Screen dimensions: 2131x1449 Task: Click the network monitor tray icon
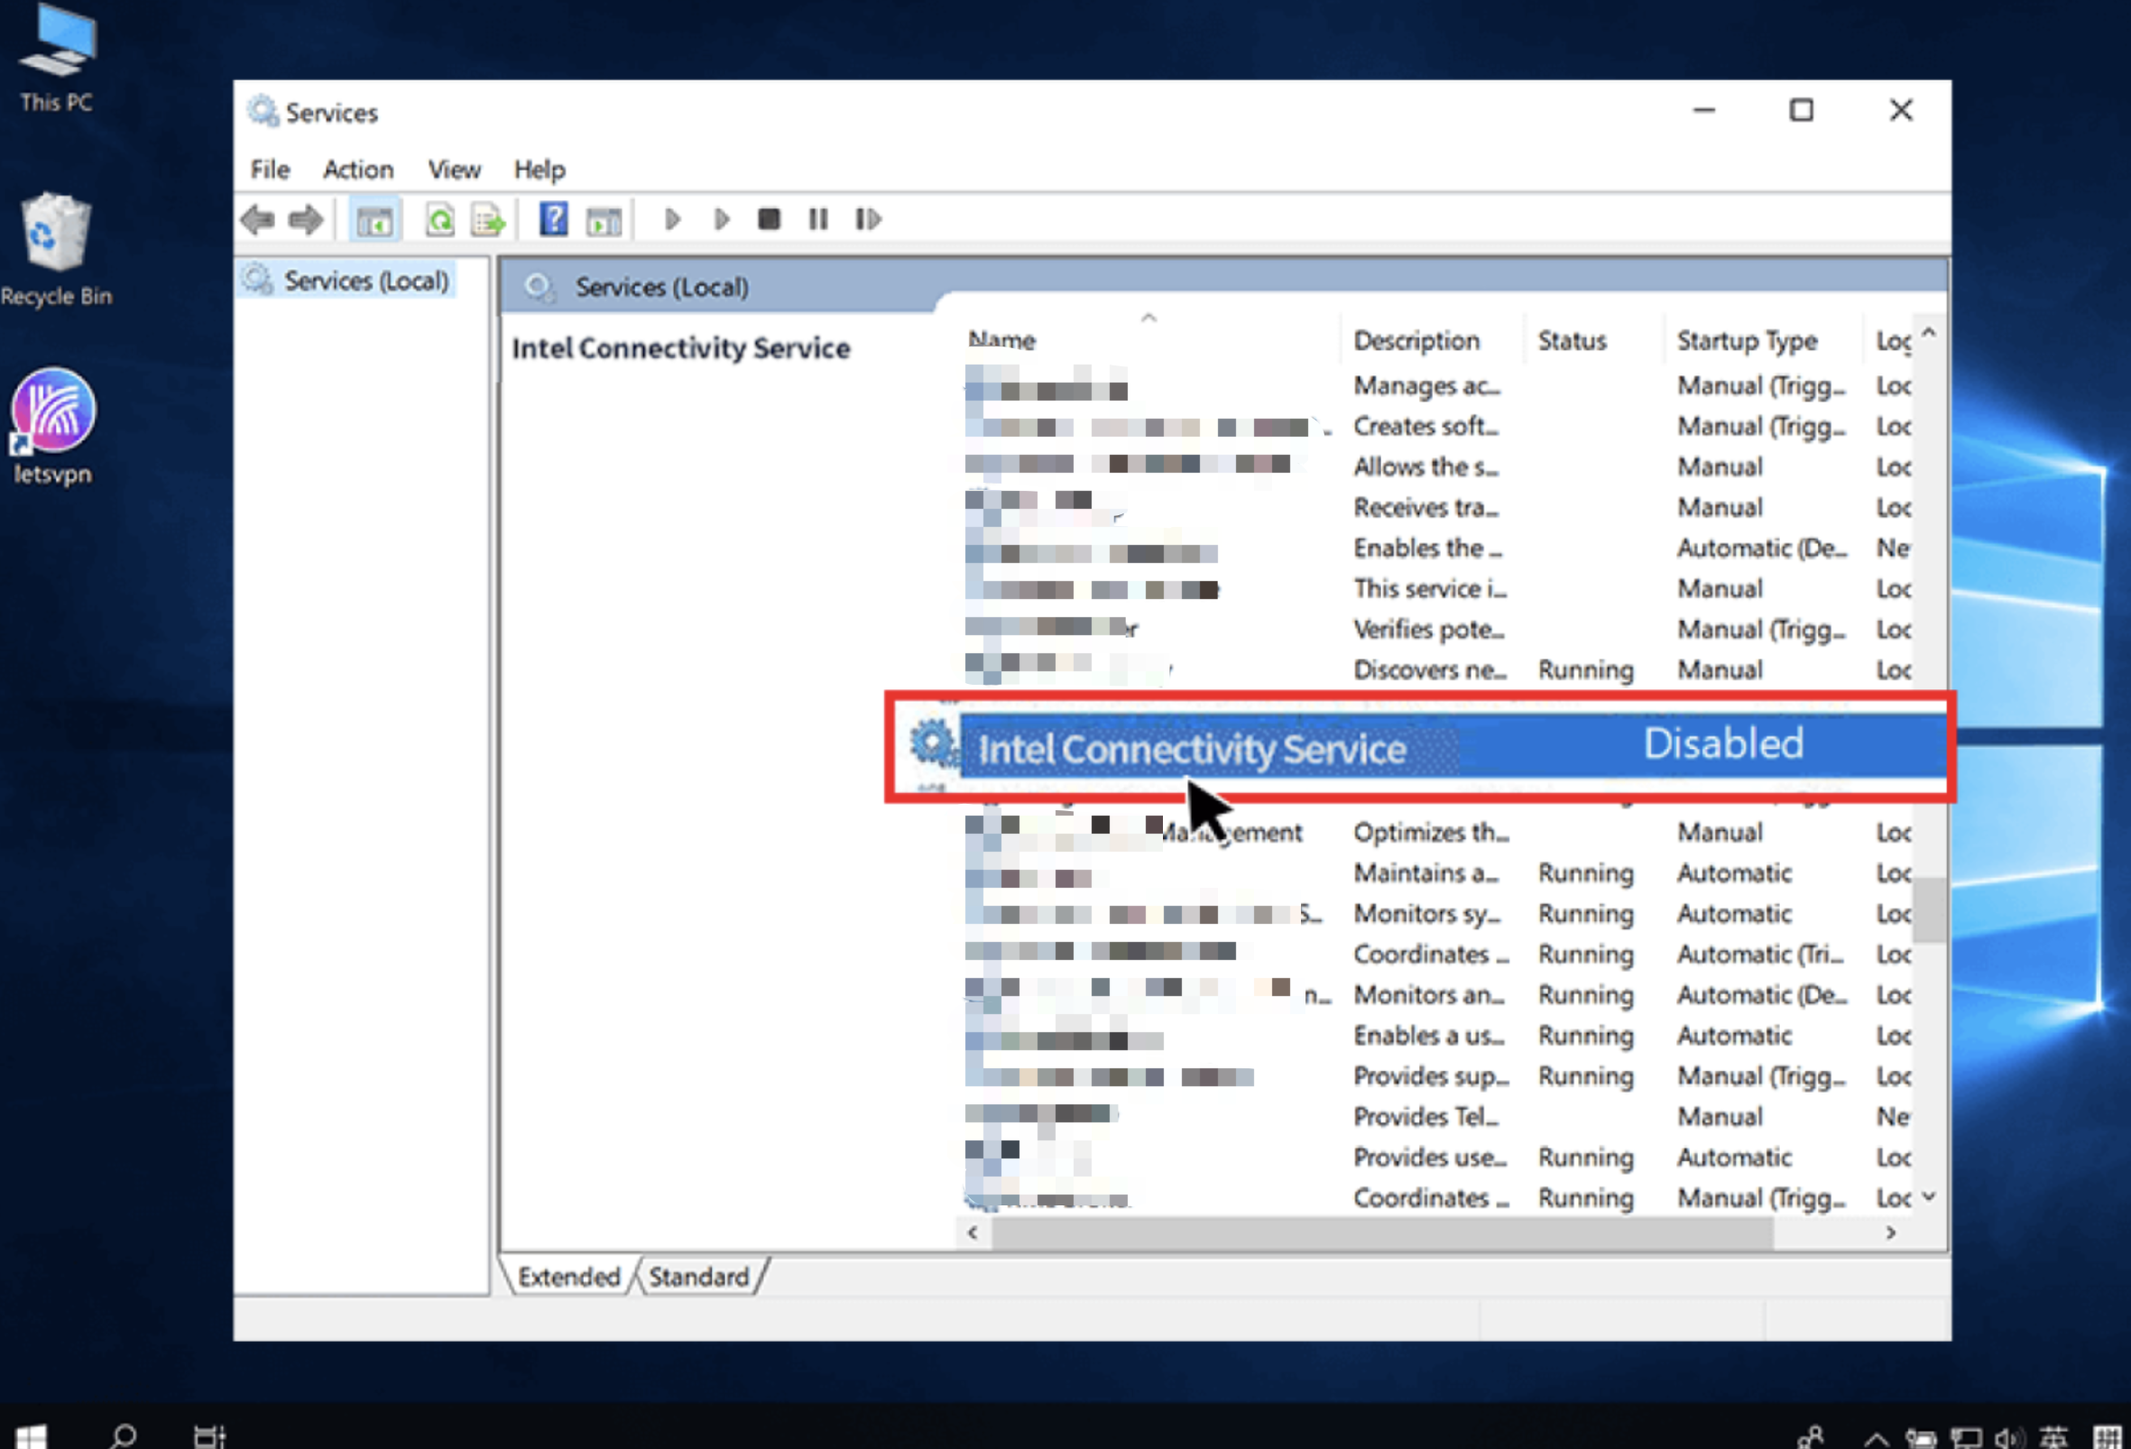point(1966,1438)
